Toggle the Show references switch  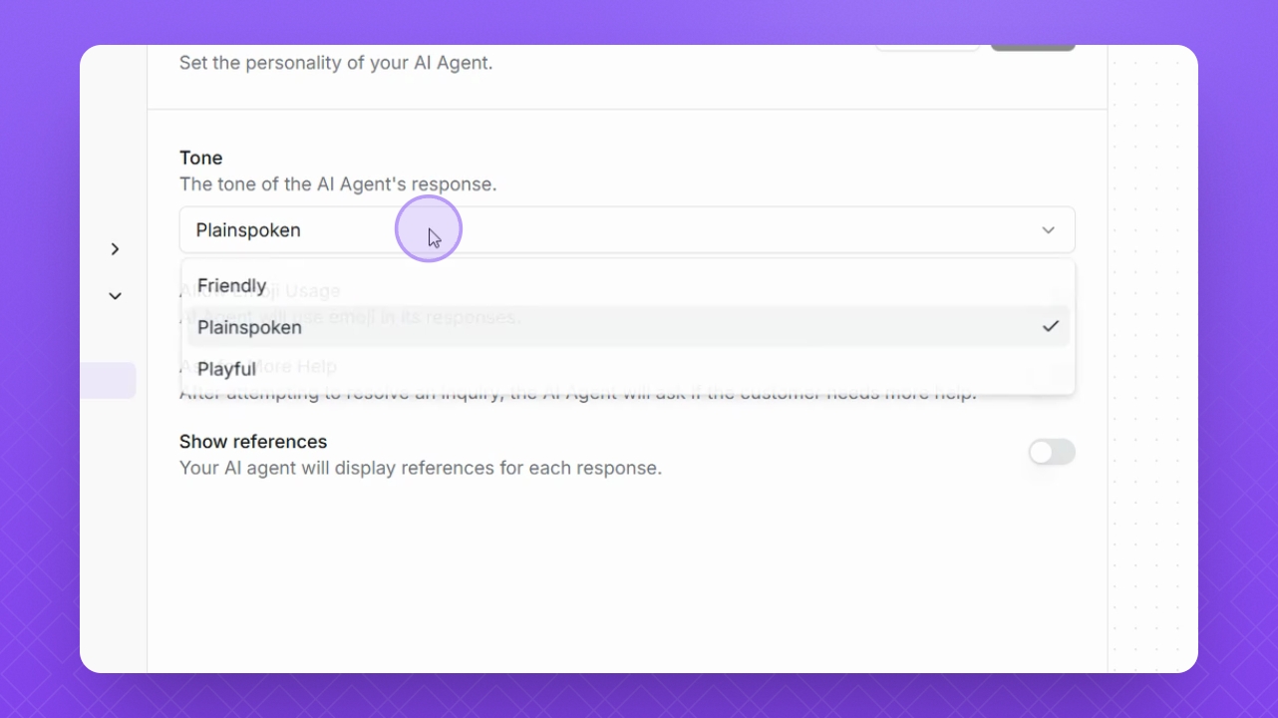click(1052, 452)
